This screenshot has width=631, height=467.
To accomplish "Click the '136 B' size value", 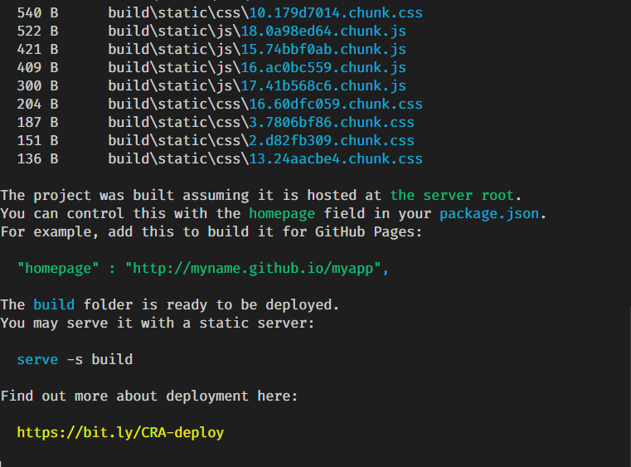I will tap(37, 158).
